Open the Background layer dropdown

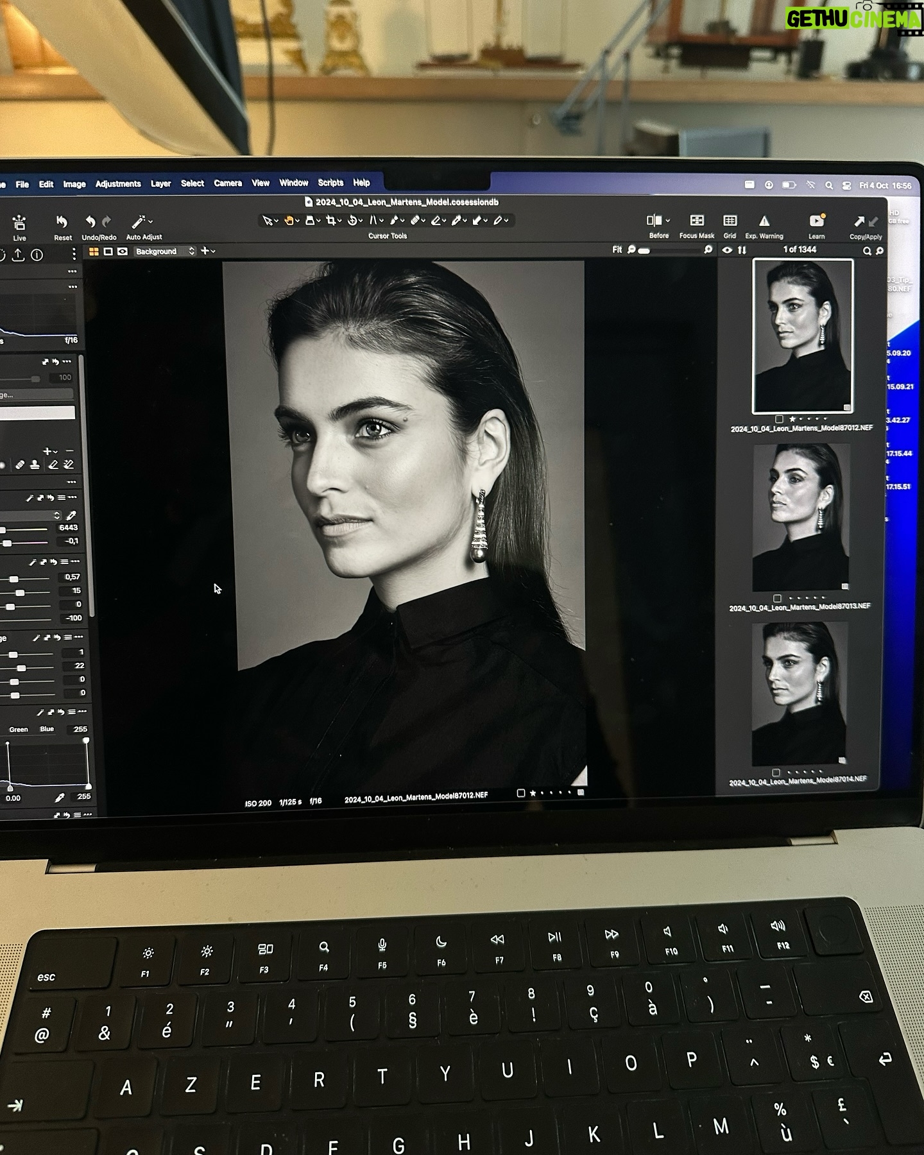click(164, 252)
